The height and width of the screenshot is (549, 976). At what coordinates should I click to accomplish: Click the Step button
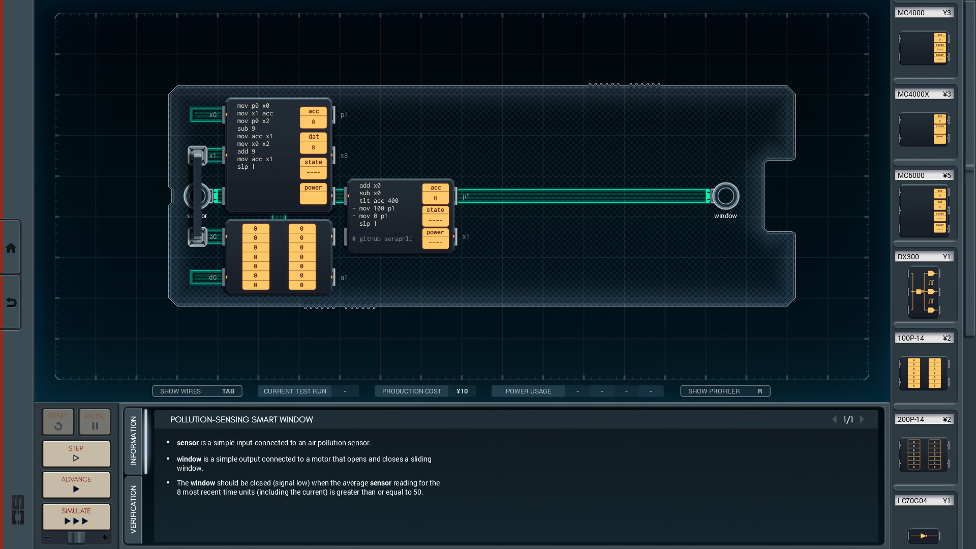click(x=76, y=453)
